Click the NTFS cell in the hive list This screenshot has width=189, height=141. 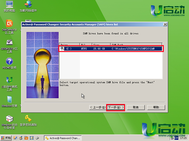(84, 49)
